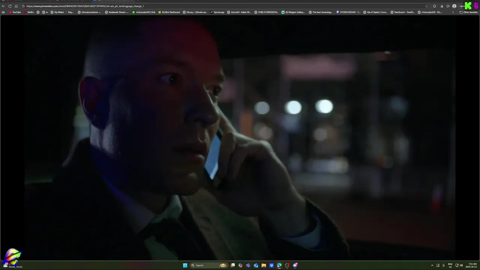The height and width of the screenshot is (270, 480).
Task: Click the taskbar Search box
Action: tap(209, 265)
